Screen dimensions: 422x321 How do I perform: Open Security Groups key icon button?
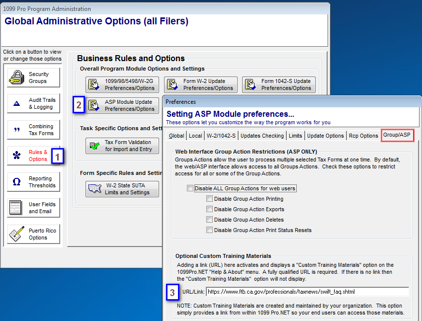(17, 78)
